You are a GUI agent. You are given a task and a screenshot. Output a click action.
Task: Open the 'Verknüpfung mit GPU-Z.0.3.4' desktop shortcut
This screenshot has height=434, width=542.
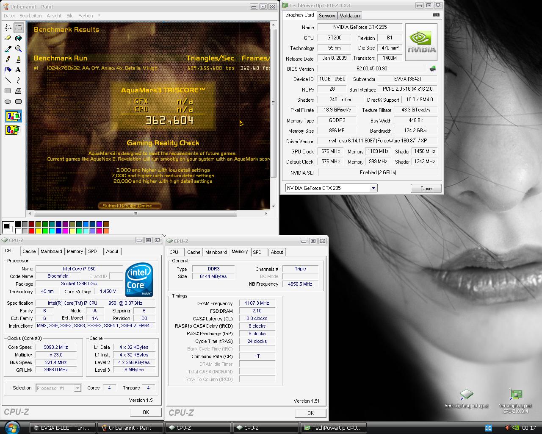click(515, 401)
